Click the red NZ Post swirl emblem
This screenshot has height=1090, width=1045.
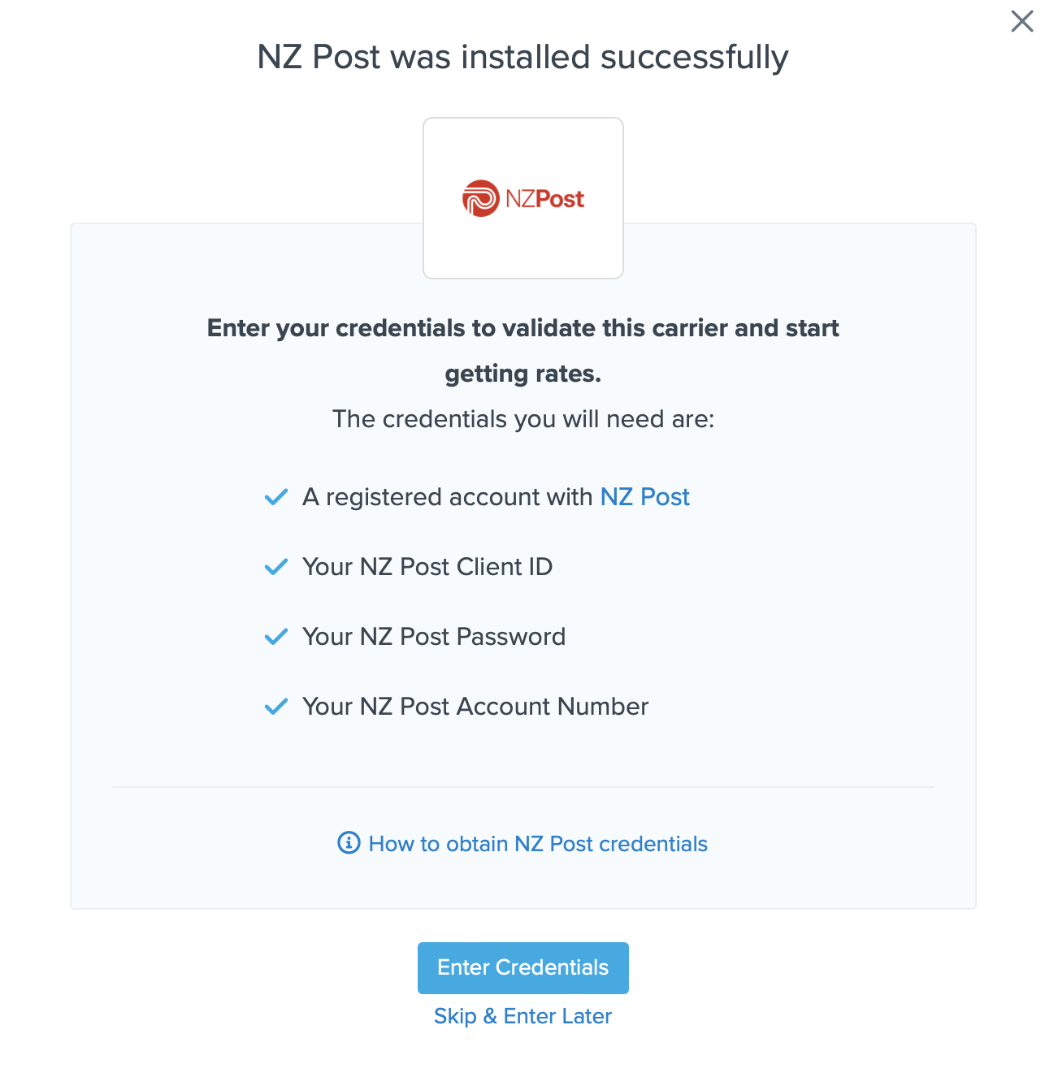[480, 198]
